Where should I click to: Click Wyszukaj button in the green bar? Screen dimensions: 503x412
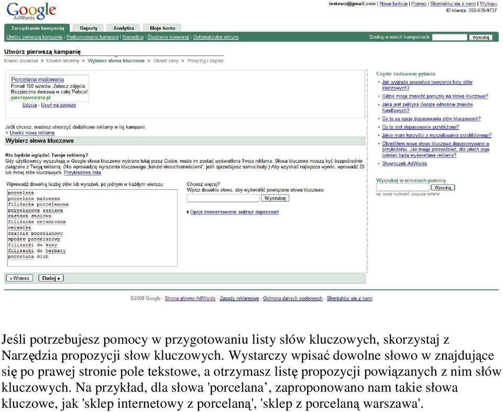(480, 37)
